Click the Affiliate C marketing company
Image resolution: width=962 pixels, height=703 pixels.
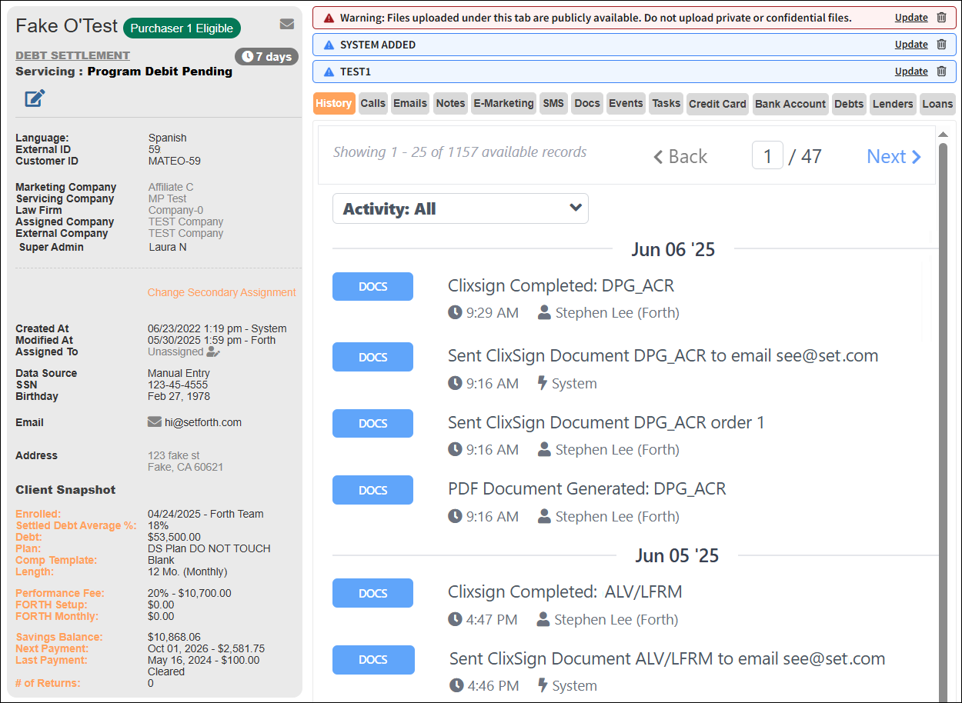click(x=171, y=187)
